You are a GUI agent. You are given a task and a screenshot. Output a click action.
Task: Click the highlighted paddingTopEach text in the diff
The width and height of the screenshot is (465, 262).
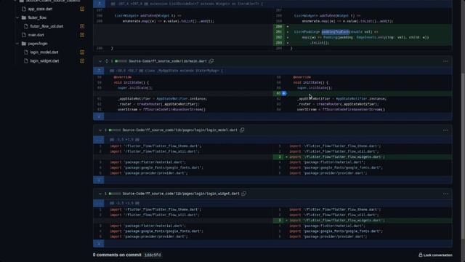click(x=335, y=32)
